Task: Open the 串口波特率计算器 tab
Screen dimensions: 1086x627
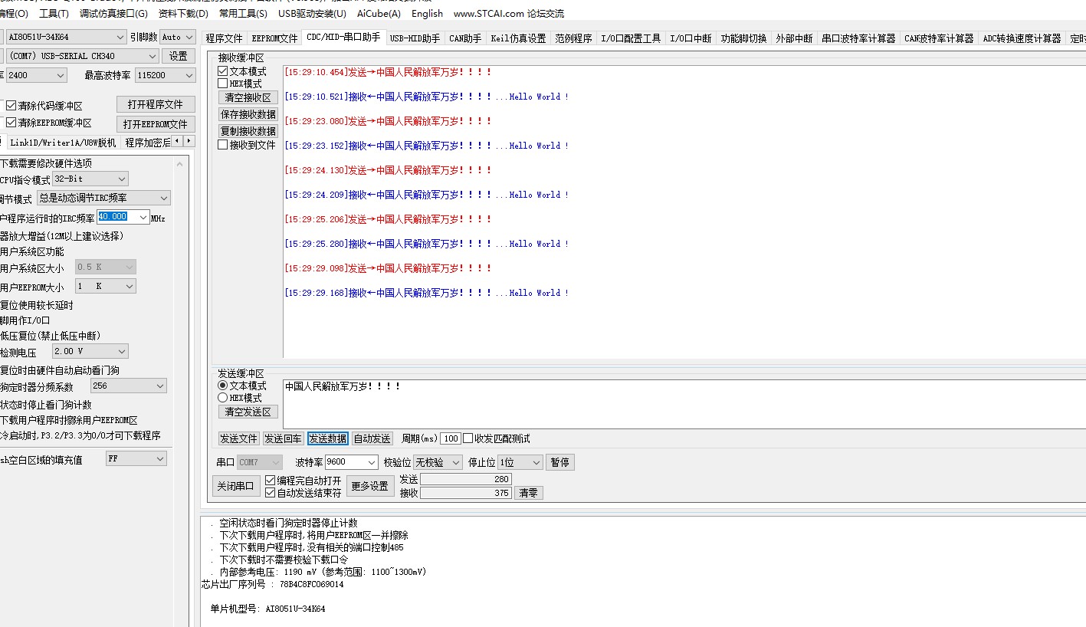Action: (x=858, y=38)
